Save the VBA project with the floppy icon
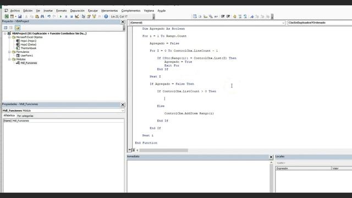Screen dimensions: 352x198 (20, 16)
